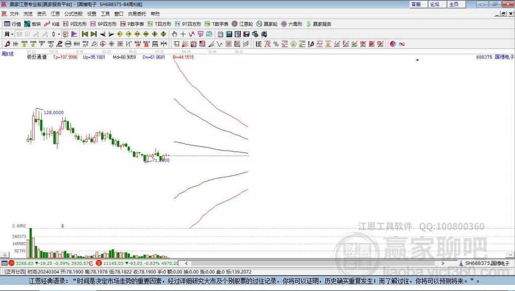The height and width of the screenshot is (291, 515).
Task: Jump to last bar icon
Action: (x=94, y=34)
